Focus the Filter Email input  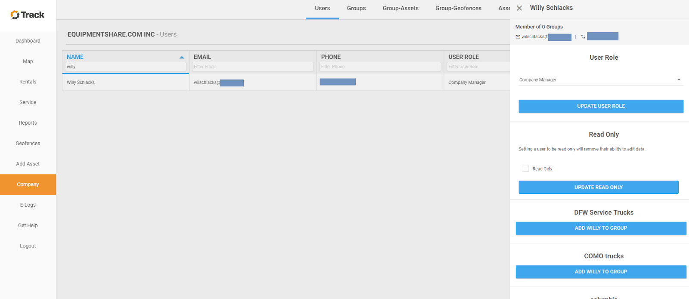click(x=253, y=67)
